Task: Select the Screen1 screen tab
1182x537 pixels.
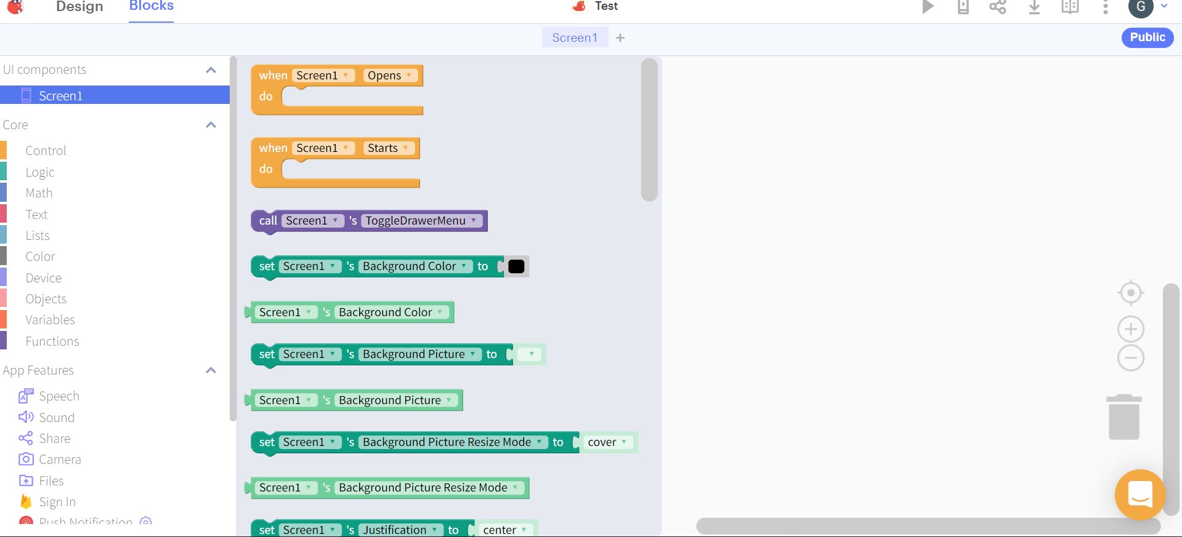Action: point(575,38)
